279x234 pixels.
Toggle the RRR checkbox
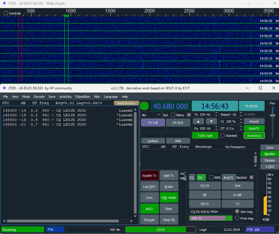(x=211, y=177)
